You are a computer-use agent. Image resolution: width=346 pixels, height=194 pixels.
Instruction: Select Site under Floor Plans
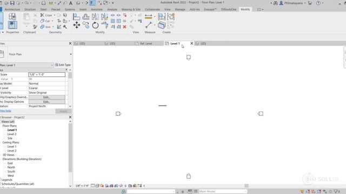(10, 138)
